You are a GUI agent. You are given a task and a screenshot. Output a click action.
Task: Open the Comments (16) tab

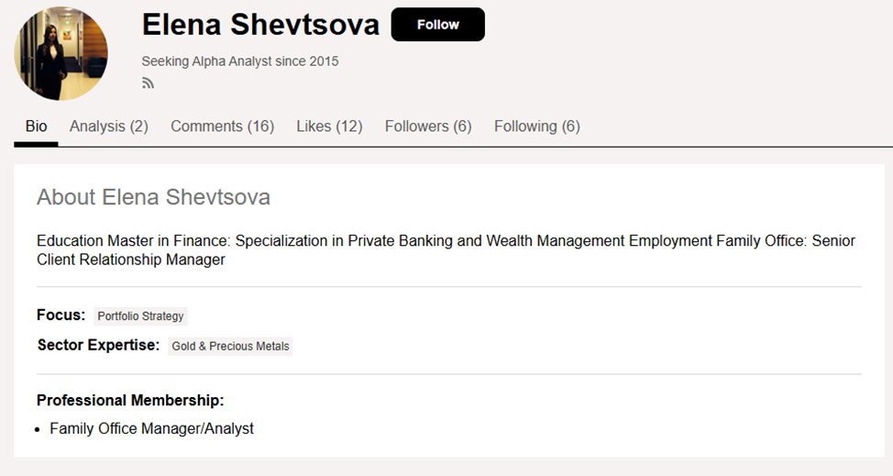[222, 127]
